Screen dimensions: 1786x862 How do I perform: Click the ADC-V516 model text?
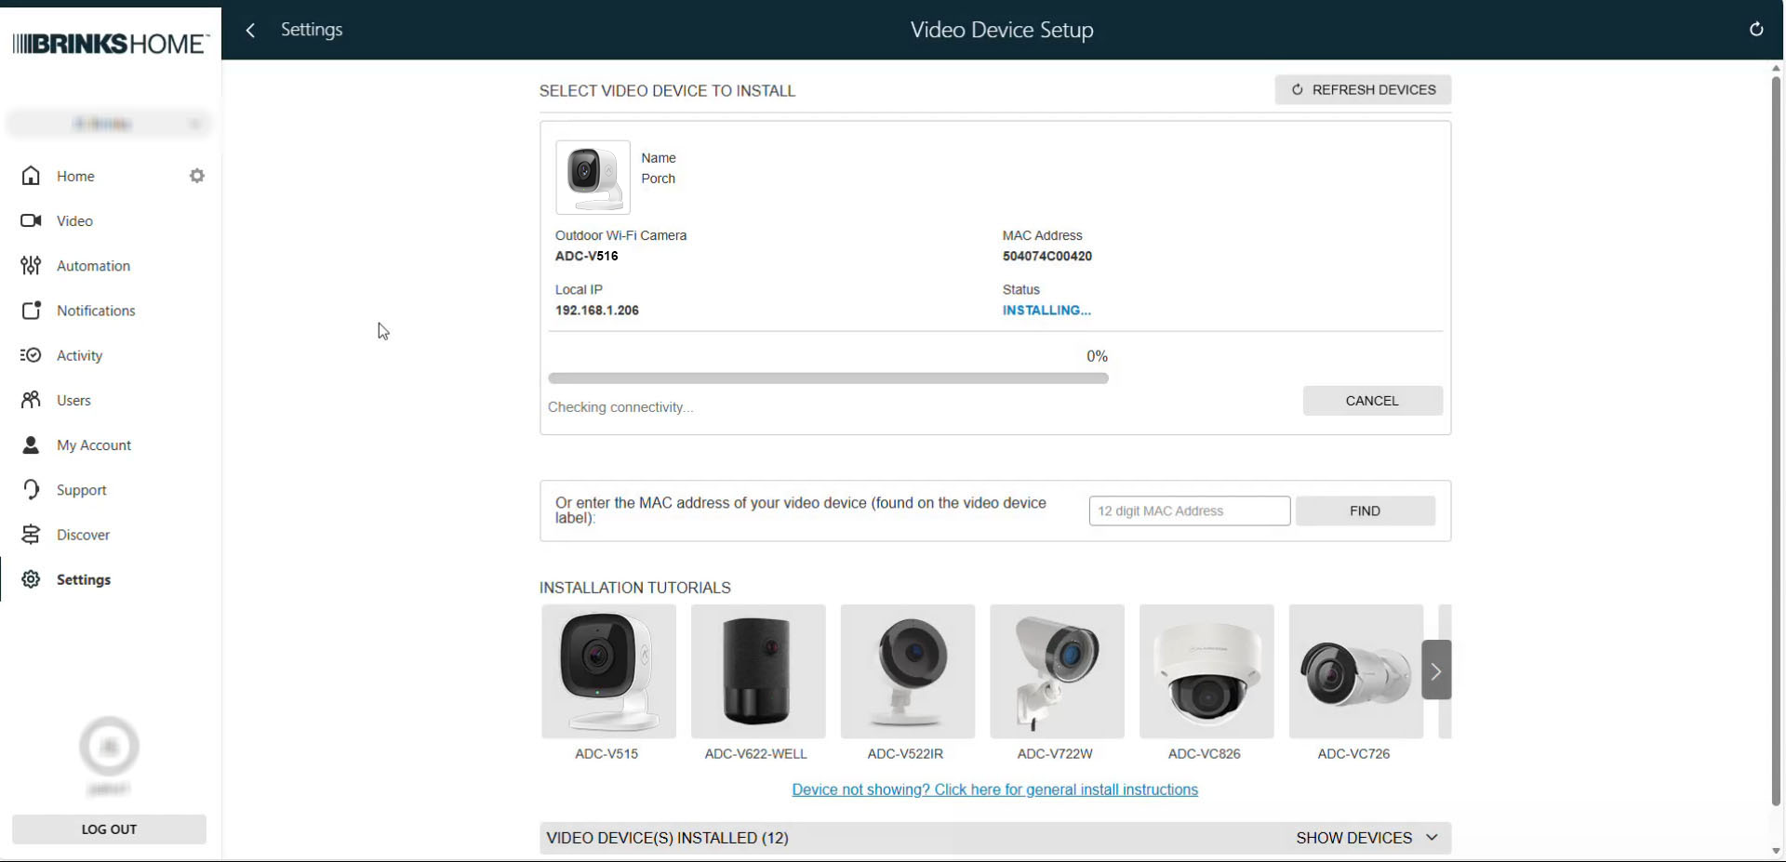click(x=586, y=256)
